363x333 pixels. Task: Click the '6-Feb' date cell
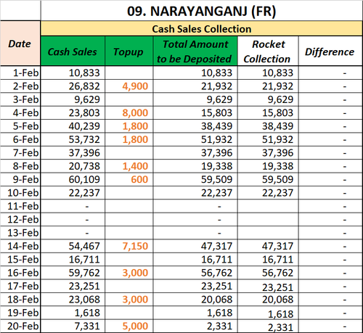[20, 139]
